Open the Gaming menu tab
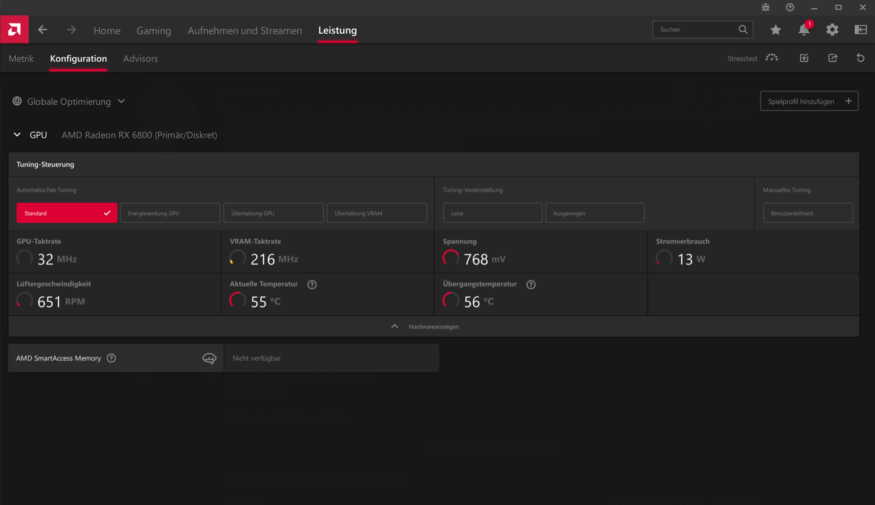The width and height of the screenshot is (875, 505). coord(153,30)
